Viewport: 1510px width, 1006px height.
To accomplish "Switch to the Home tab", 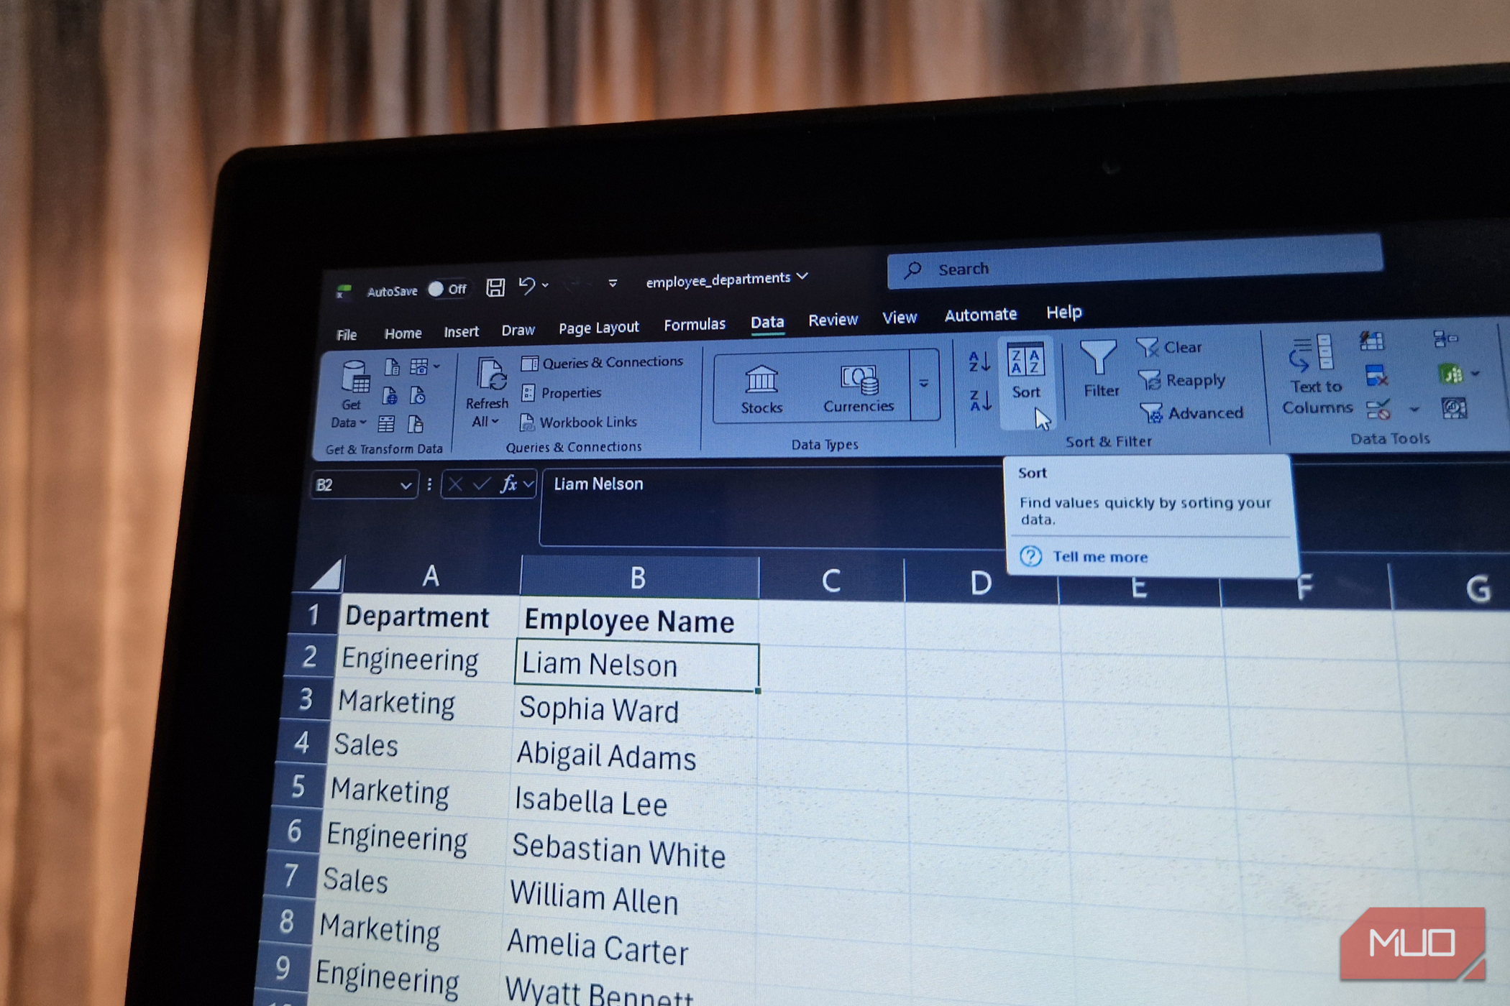I will [403, 333].
